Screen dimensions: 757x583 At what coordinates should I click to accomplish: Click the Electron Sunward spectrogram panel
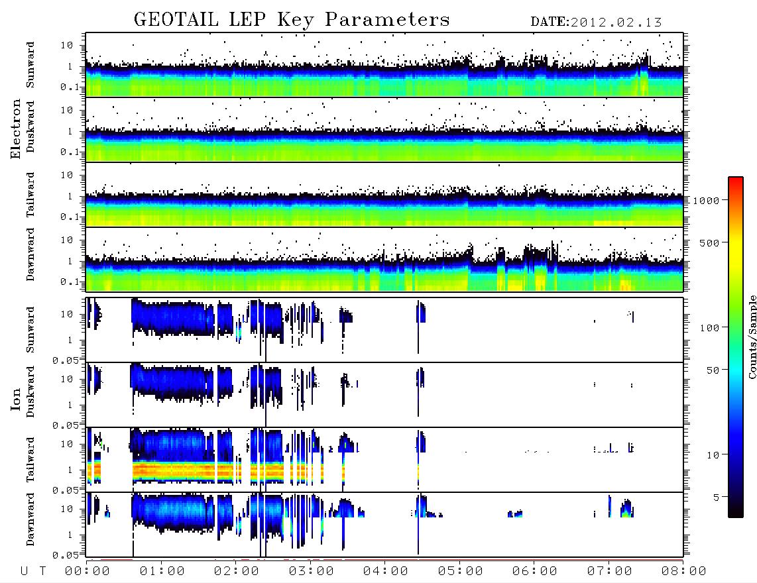click(x=384, y=65)
